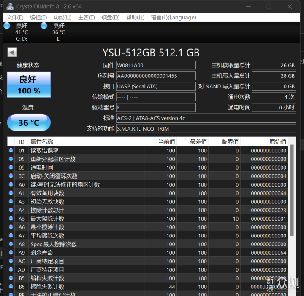Screen dimensions: 304x296
Task: Select the 读取错误率 attribute row
Action: (x=147, y=151)
